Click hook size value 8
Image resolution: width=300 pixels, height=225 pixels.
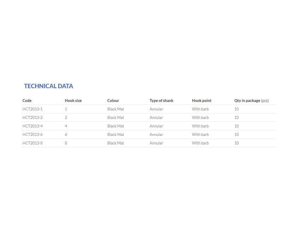(66, 143)
